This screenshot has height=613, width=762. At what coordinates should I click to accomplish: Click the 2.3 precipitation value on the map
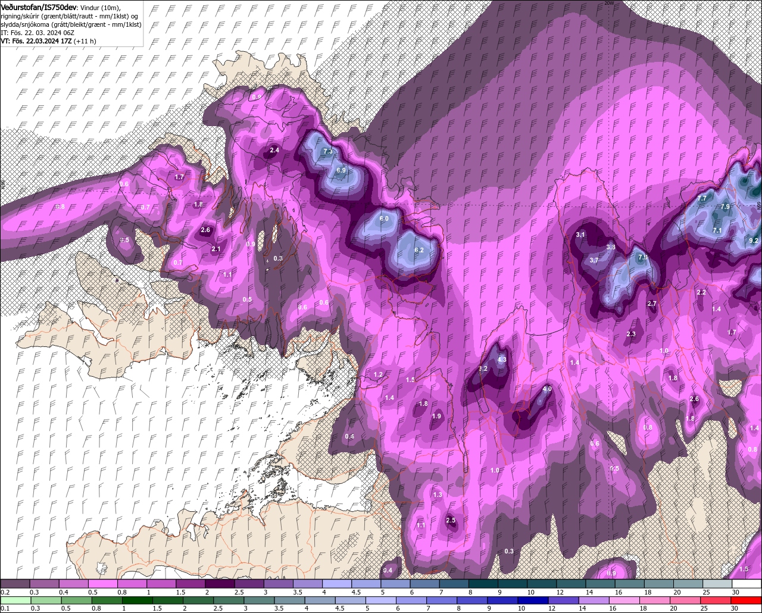631,334
